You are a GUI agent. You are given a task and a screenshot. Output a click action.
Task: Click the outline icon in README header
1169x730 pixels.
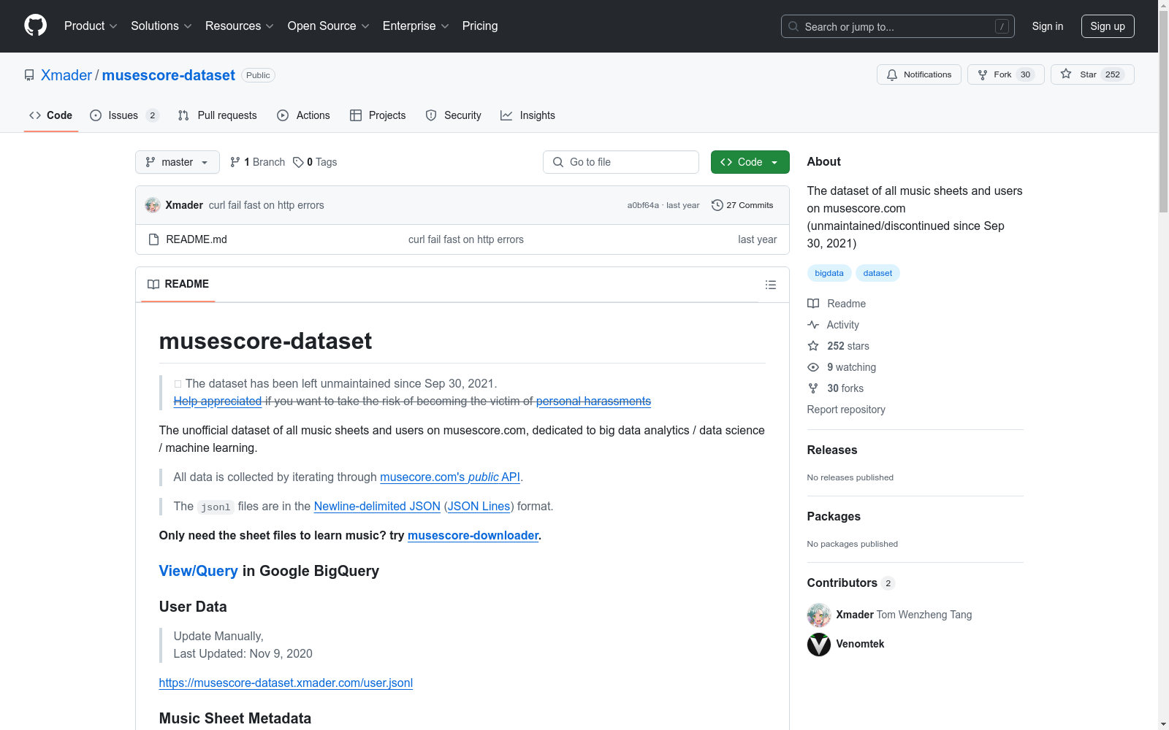pyautogui.click(x=770, y=285)
